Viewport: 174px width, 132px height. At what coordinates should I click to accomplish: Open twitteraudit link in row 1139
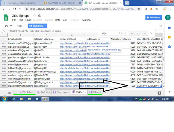pyautogui.click(x=98, y=86)
